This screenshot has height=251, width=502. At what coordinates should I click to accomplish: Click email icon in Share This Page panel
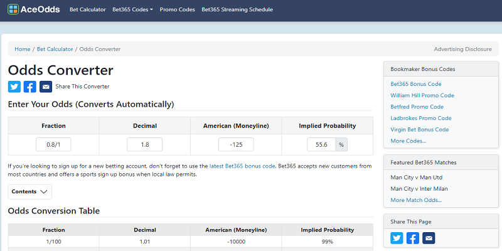[x=429, y=238]
